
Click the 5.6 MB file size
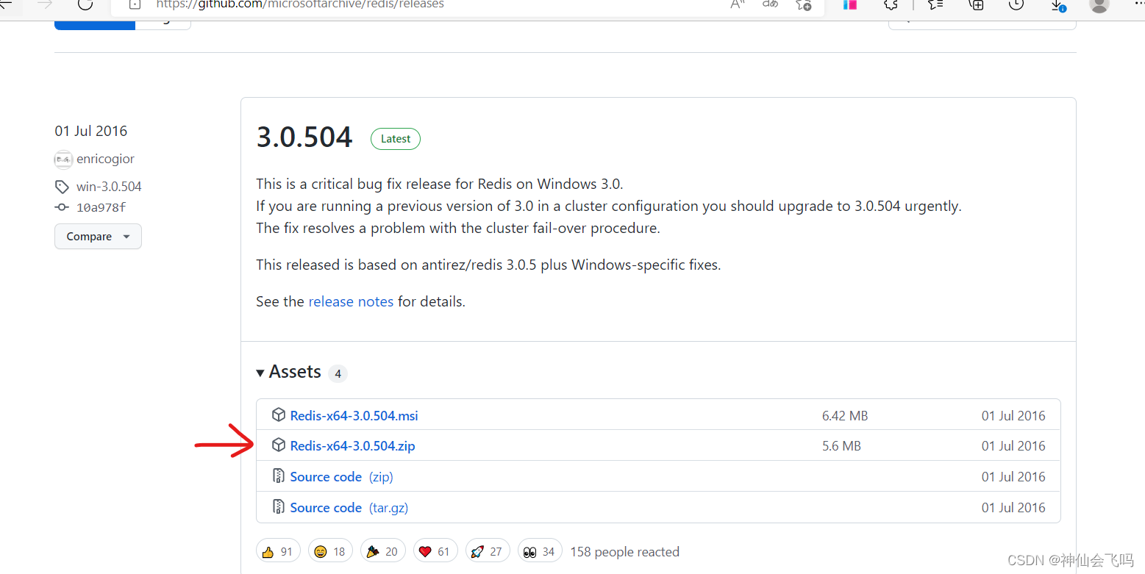tap(841, 446)
